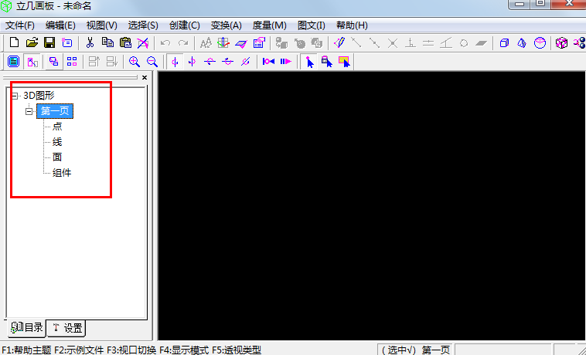Click the step forward play icon
Image resolution: width=586 pixels, height=355 pixels.
pyautogui.click(x=286, y=62)
